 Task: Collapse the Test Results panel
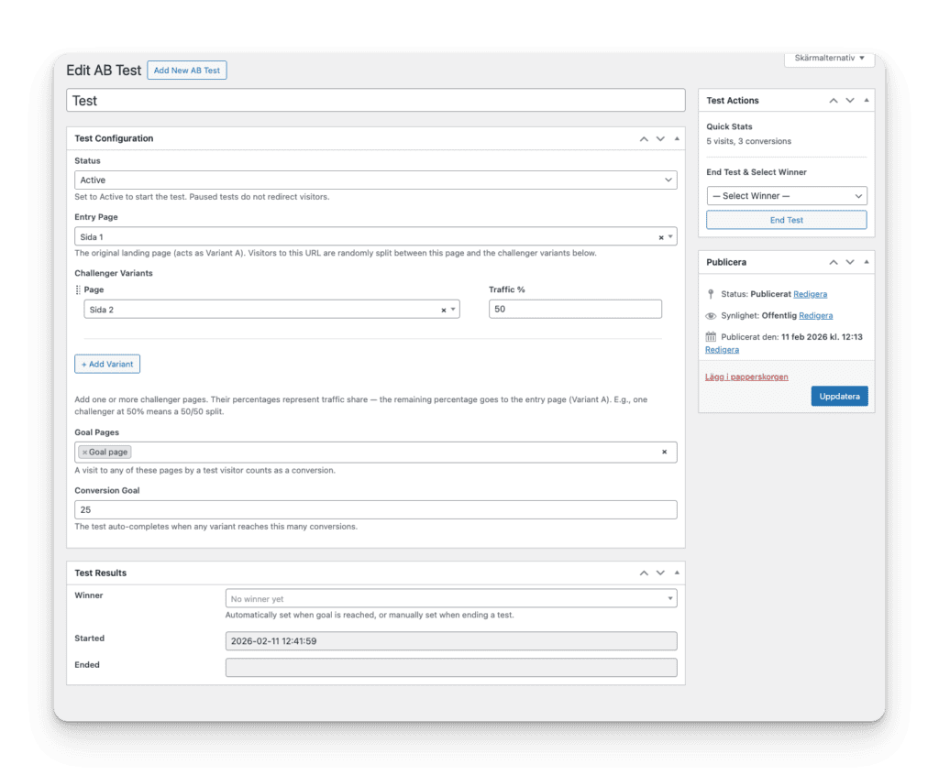pos(677,573)
